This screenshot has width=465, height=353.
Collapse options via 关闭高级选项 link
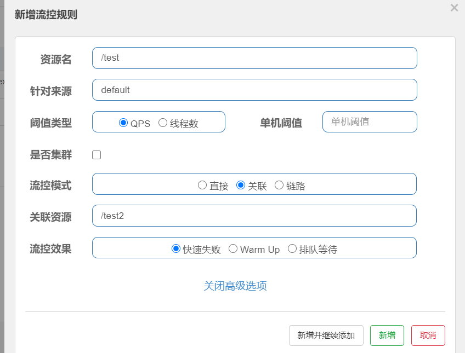click(x=235, y=286)
